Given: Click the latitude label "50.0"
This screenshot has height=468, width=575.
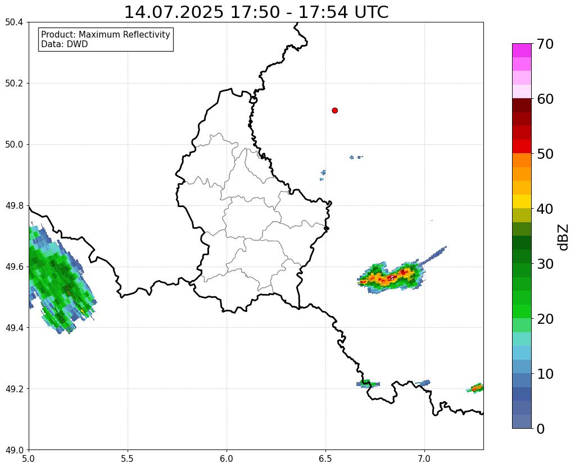Looking at the screenshot, I should click(x=14, y=145).
